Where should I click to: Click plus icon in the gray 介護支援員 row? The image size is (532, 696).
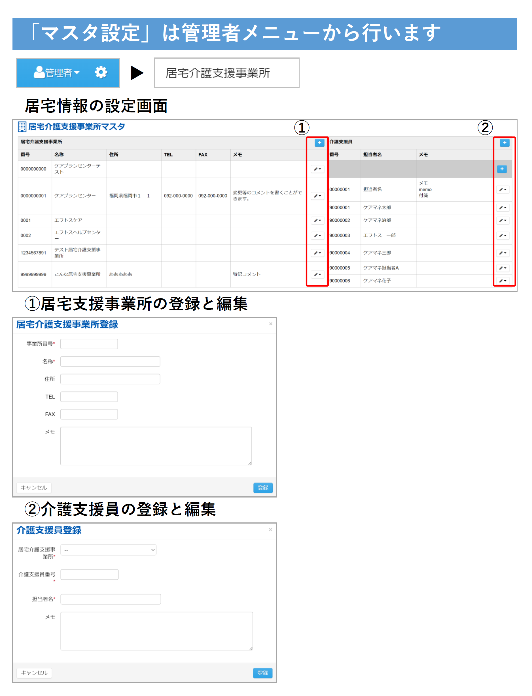(x=502, y=169)
